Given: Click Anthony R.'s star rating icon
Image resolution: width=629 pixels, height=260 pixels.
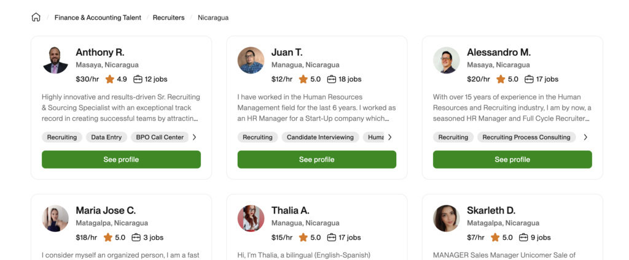Looking at the screenshot, I should coord(110,79).
